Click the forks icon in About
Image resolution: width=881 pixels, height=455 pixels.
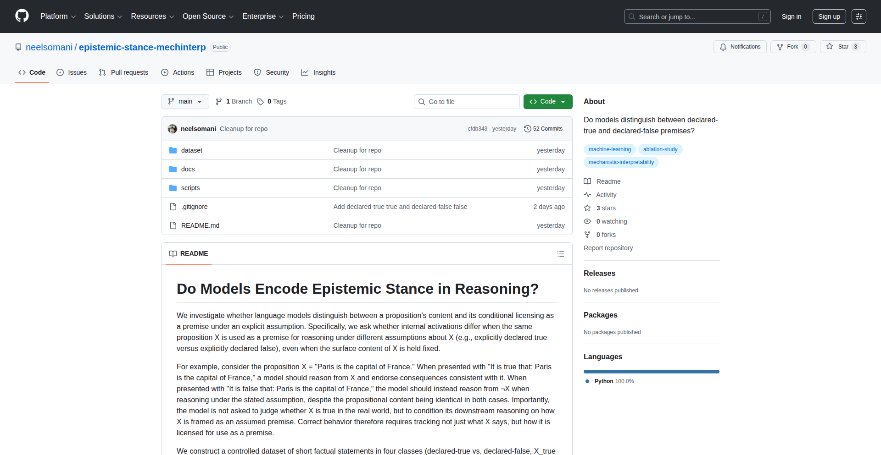pyautogui.click(x=587, y=235)
